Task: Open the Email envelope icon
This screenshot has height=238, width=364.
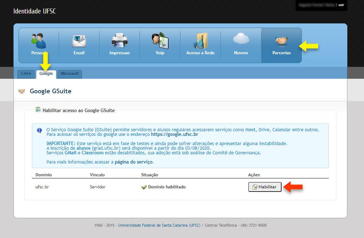Action: [x=79, y=41]
